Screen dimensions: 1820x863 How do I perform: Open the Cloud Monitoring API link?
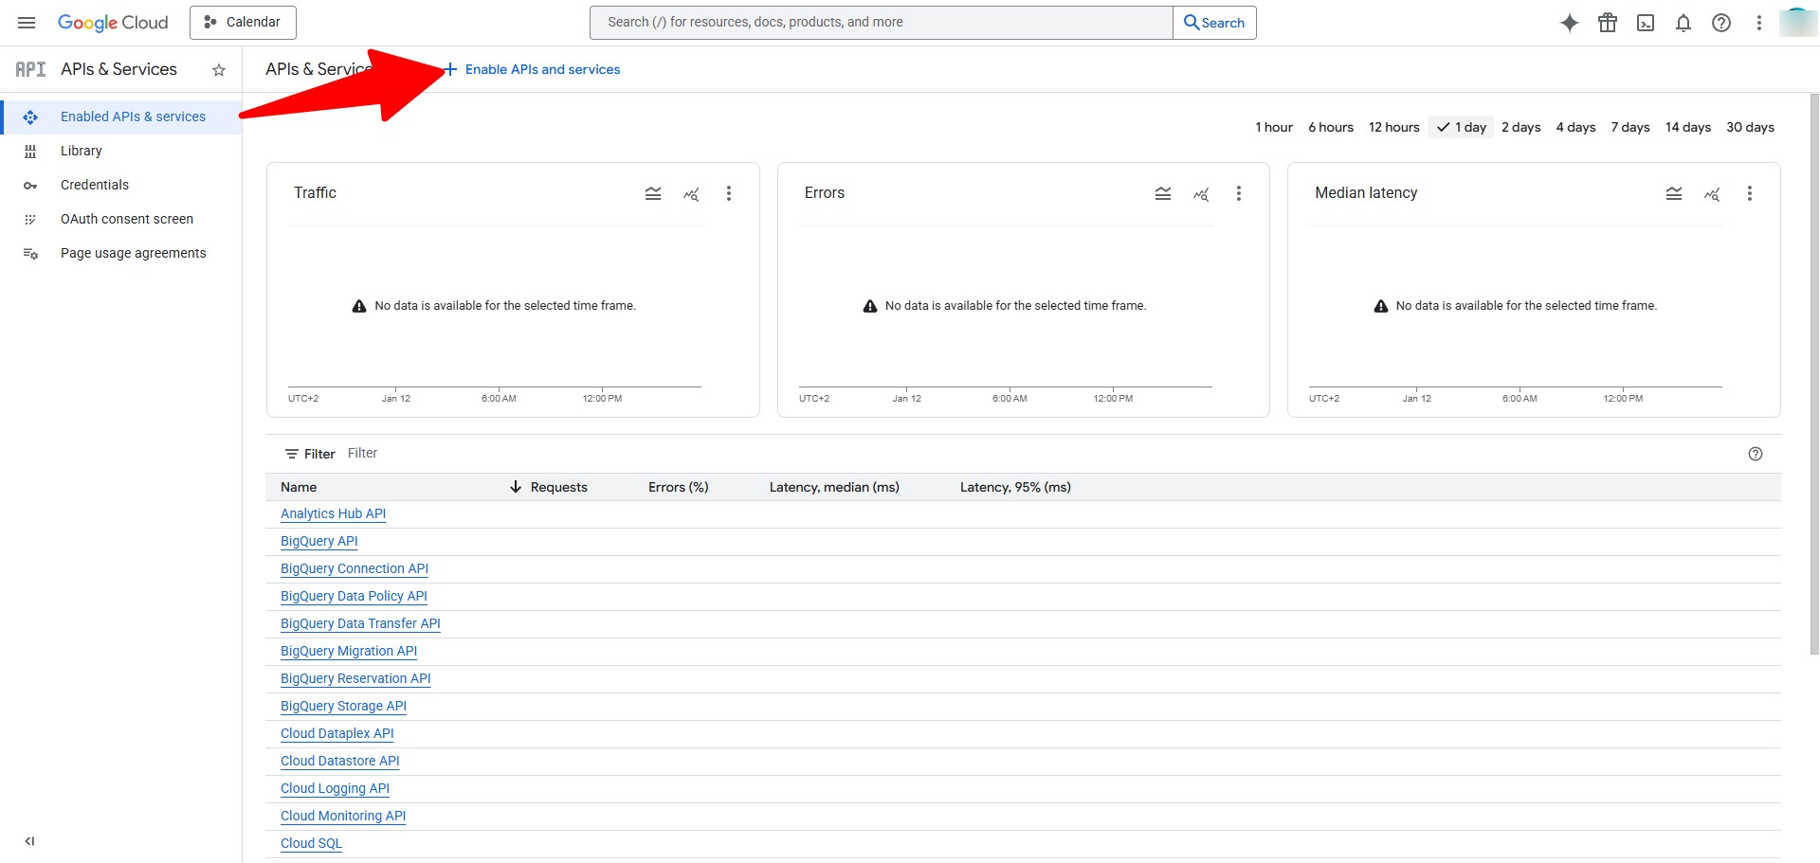(x=343, y=816)
